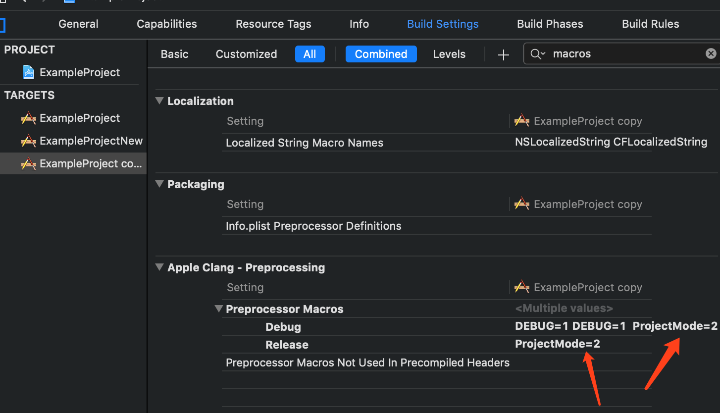
Task: Click the ExampleProject copy target icon in sidebar
Action: tap(29, 164)
